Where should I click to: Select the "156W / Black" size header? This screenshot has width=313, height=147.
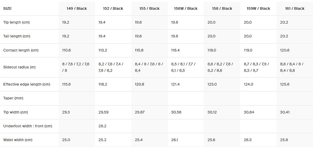pyautogui.click(x=186, y=8)
